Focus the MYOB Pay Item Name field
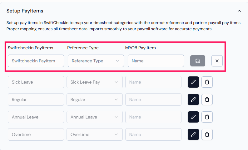The image size is (248, 150). (156, 61)
